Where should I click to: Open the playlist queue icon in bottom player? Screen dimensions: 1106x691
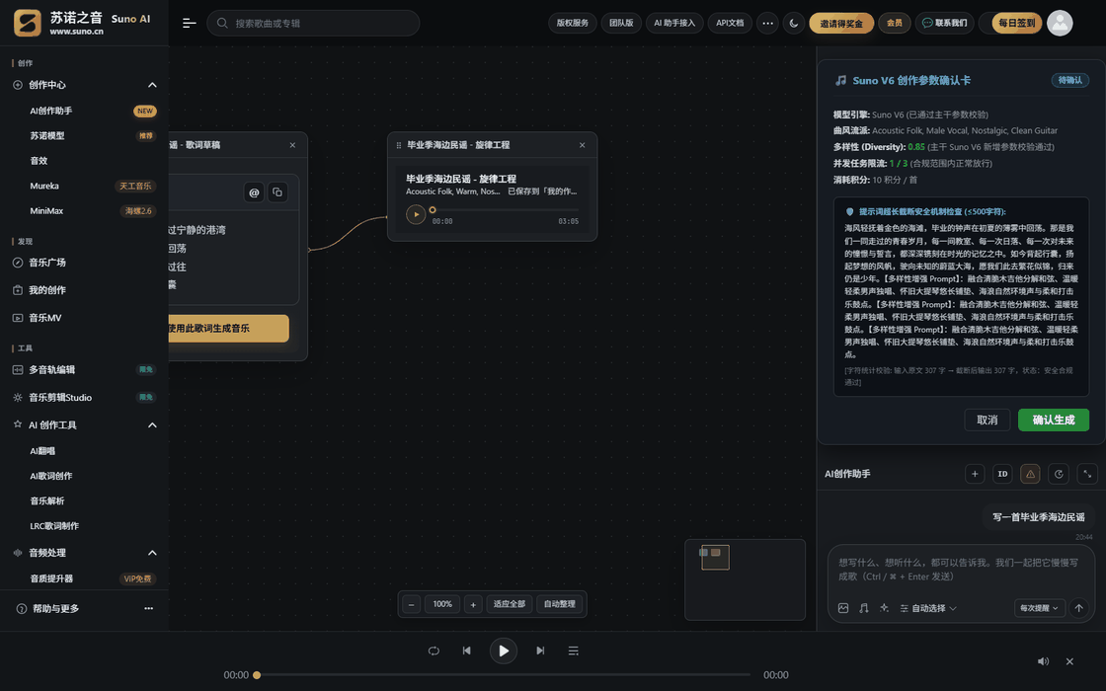pos(574,651)
